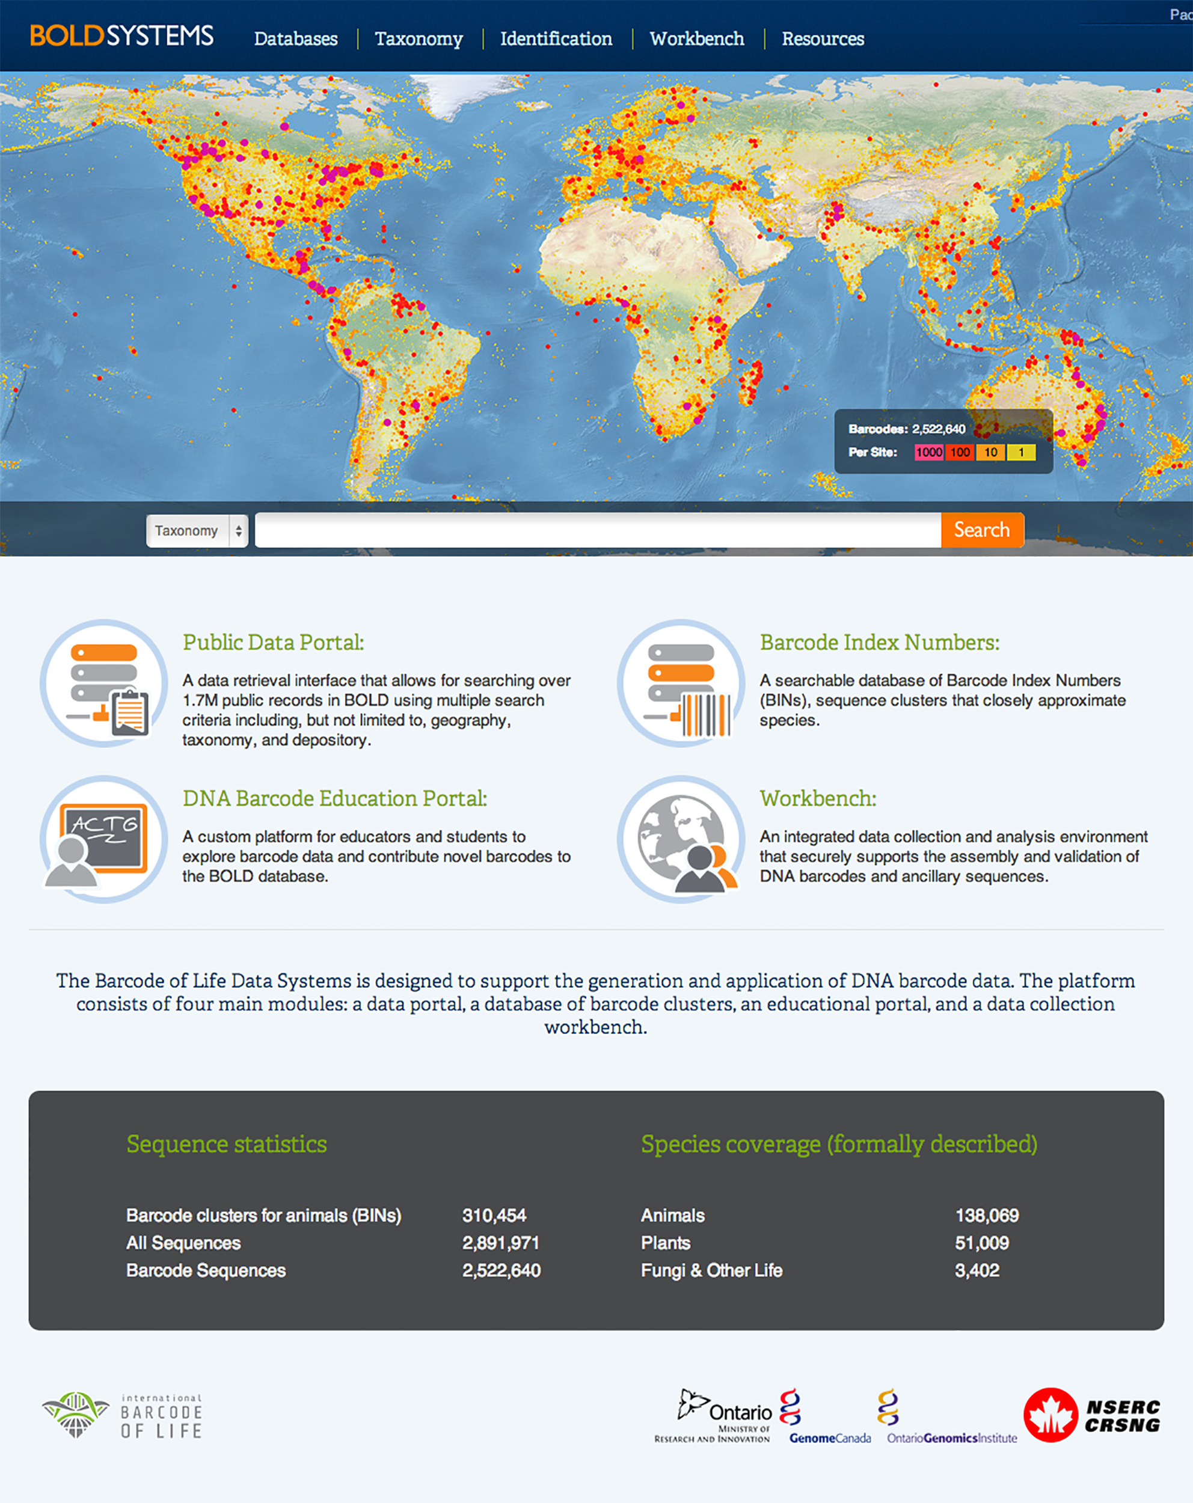Open the Public Data Portal heading link
This screenshot has width=1193, height=1503.
(274, 642)
